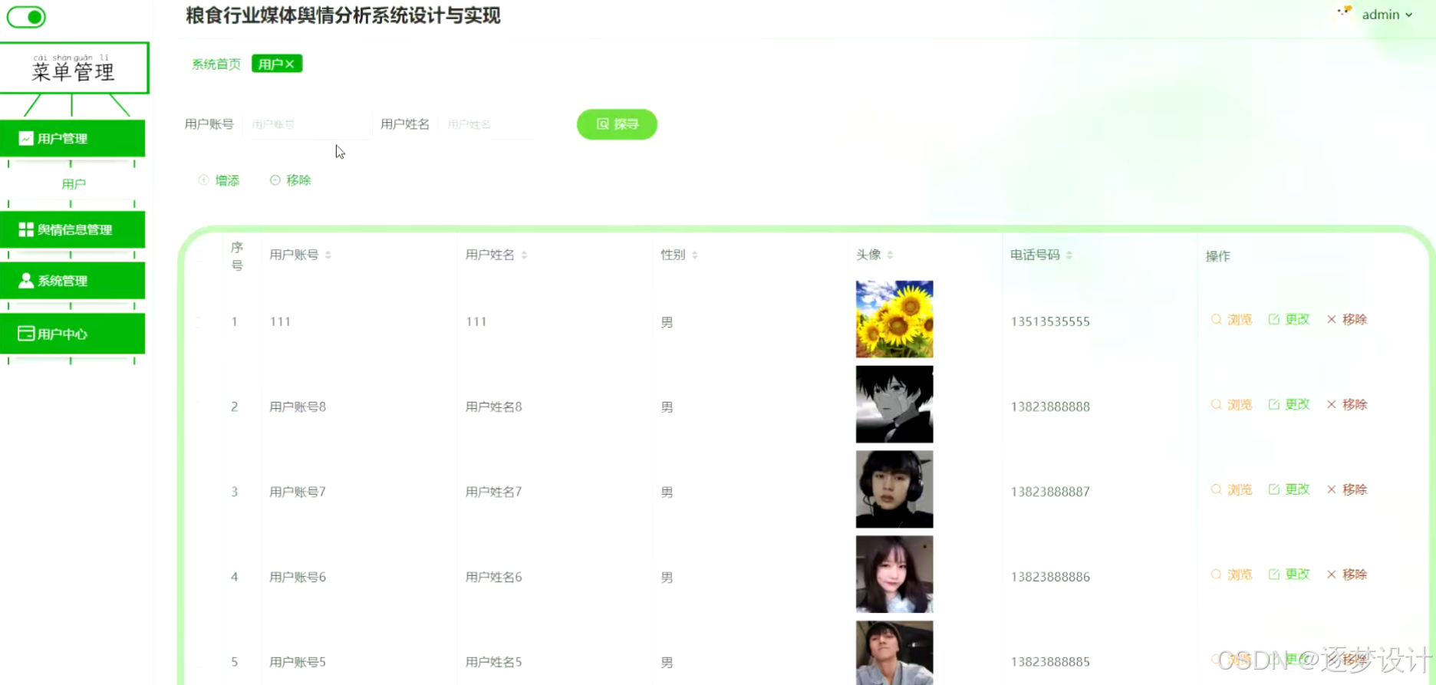1436x685 pixels.
Task: Click the 增添 add button
Action: (x=219, y=180)
